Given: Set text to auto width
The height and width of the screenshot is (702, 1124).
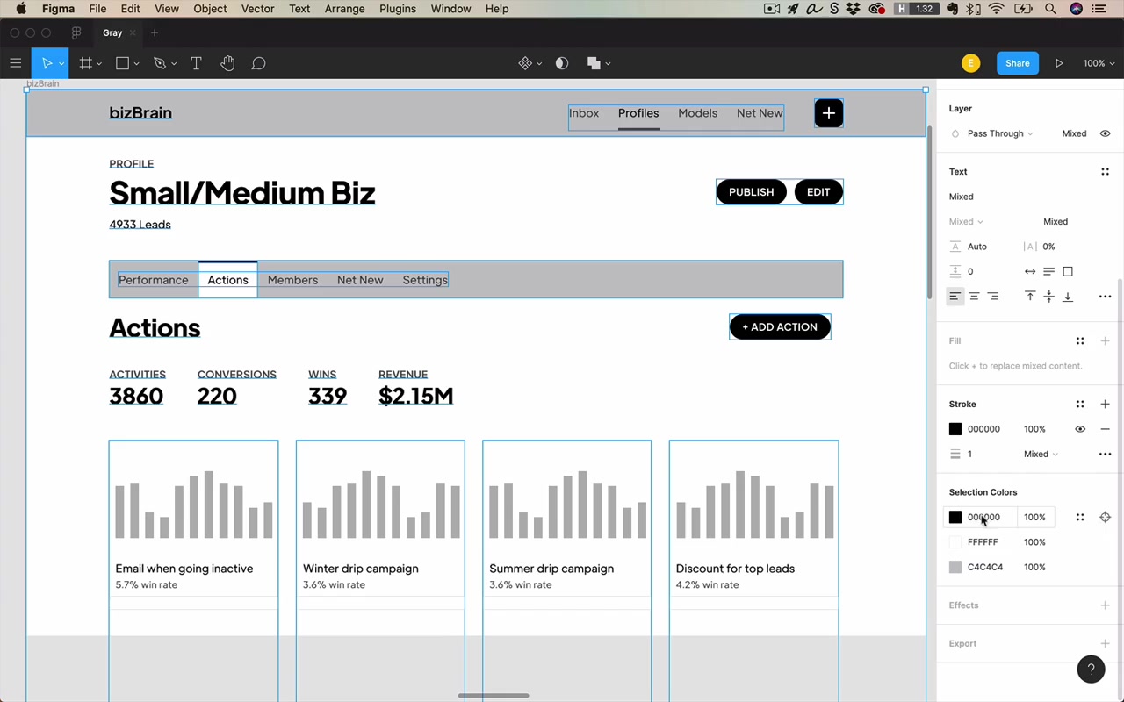Looking at the screenshot, I should coord(1030,271).
